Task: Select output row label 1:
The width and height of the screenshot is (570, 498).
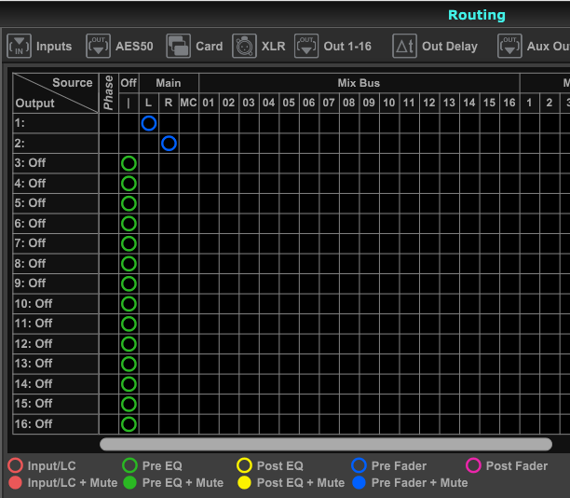Action: (56, 123)
